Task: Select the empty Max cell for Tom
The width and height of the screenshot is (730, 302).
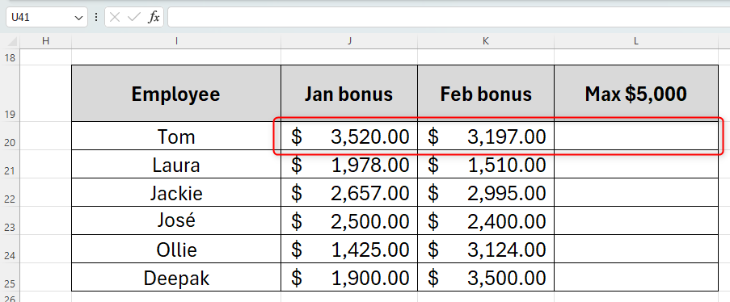Action: click(636, 136)
